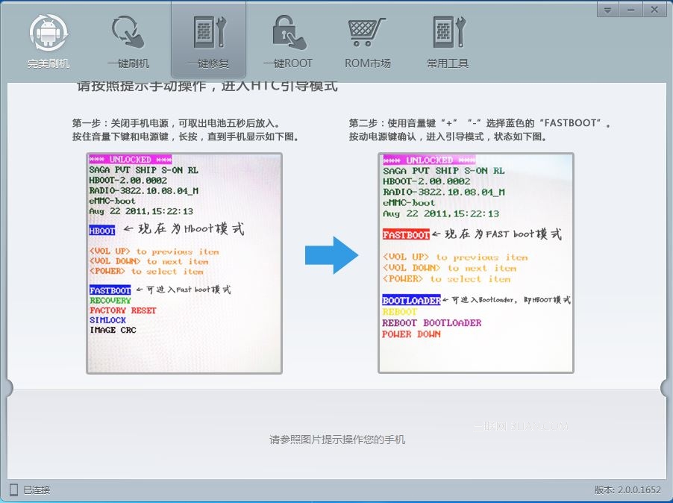Close the flashing tool window

(x=654, y=10)
